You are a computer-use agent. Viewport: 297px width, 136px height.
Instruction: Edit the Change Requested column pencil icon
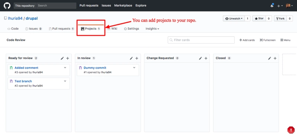200,58
